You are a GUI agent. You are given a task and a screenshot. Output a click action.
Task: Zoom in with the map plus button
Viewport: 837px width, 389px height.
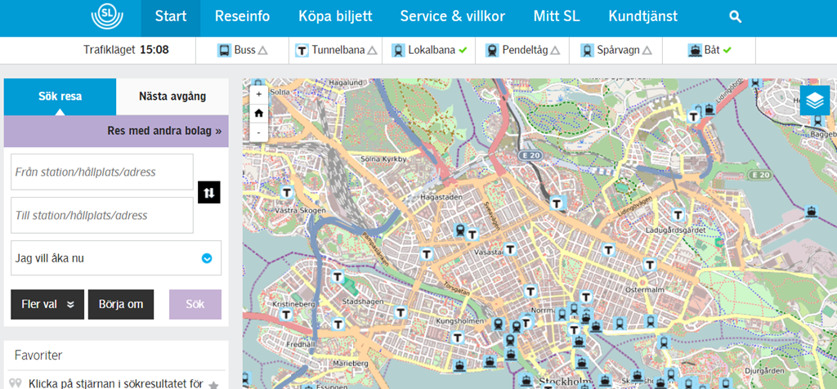coord(259,95)
